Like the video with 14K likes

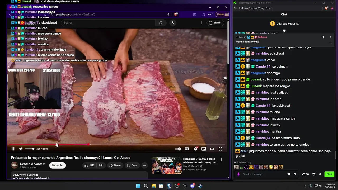coord(89,165)
